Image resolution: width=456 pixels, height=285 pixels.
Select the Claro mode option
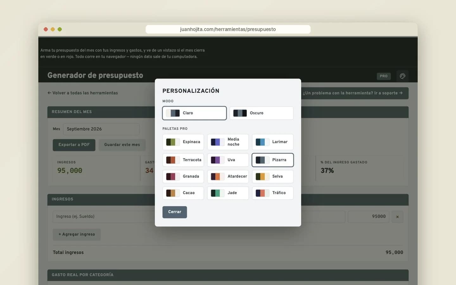194,113
